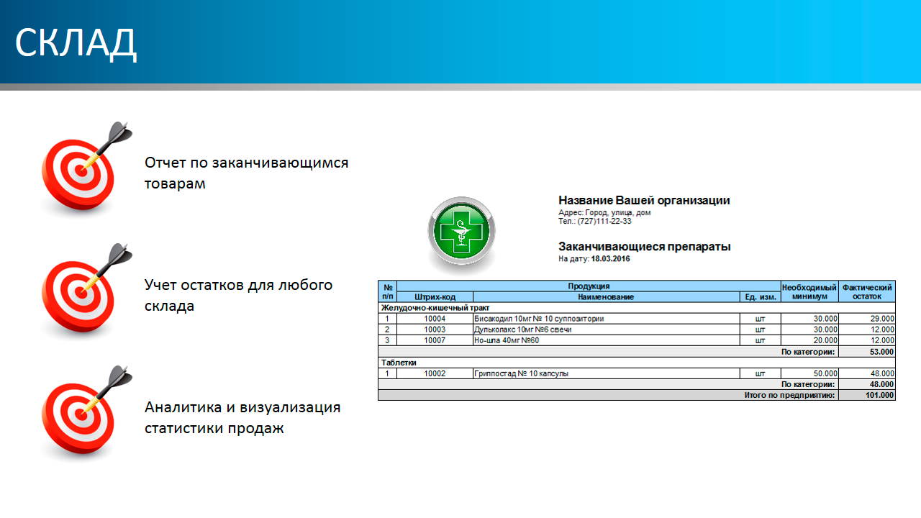Select the "Дюльколакс 10мг №6 свечи" product name
This screenshot has height=518, width=921.
(522, 330)
